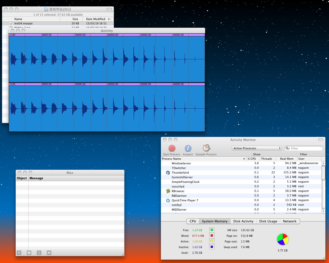Switch to the CPU tab

point(193,221)
